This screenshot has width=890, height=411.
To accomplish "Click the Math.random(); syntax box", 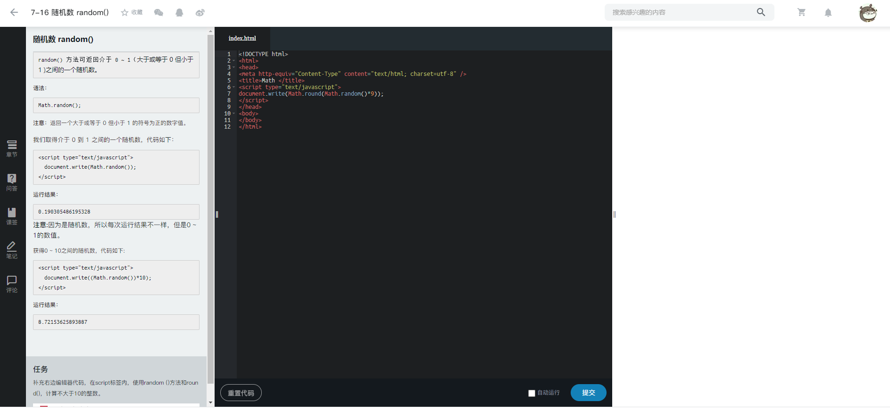I will 116,105.
